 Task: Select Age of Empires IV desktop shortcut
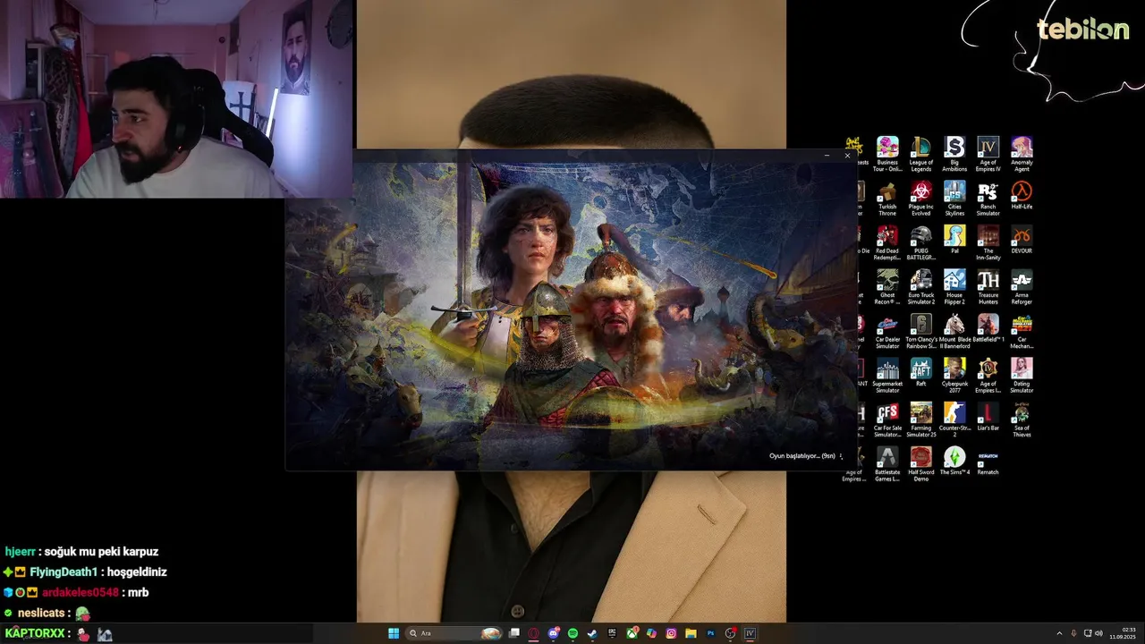click(988, 154)
